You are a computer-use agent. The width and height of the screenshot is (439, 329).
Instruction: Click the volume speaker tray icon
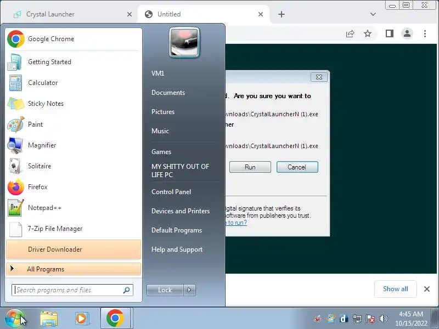(383, 319)
